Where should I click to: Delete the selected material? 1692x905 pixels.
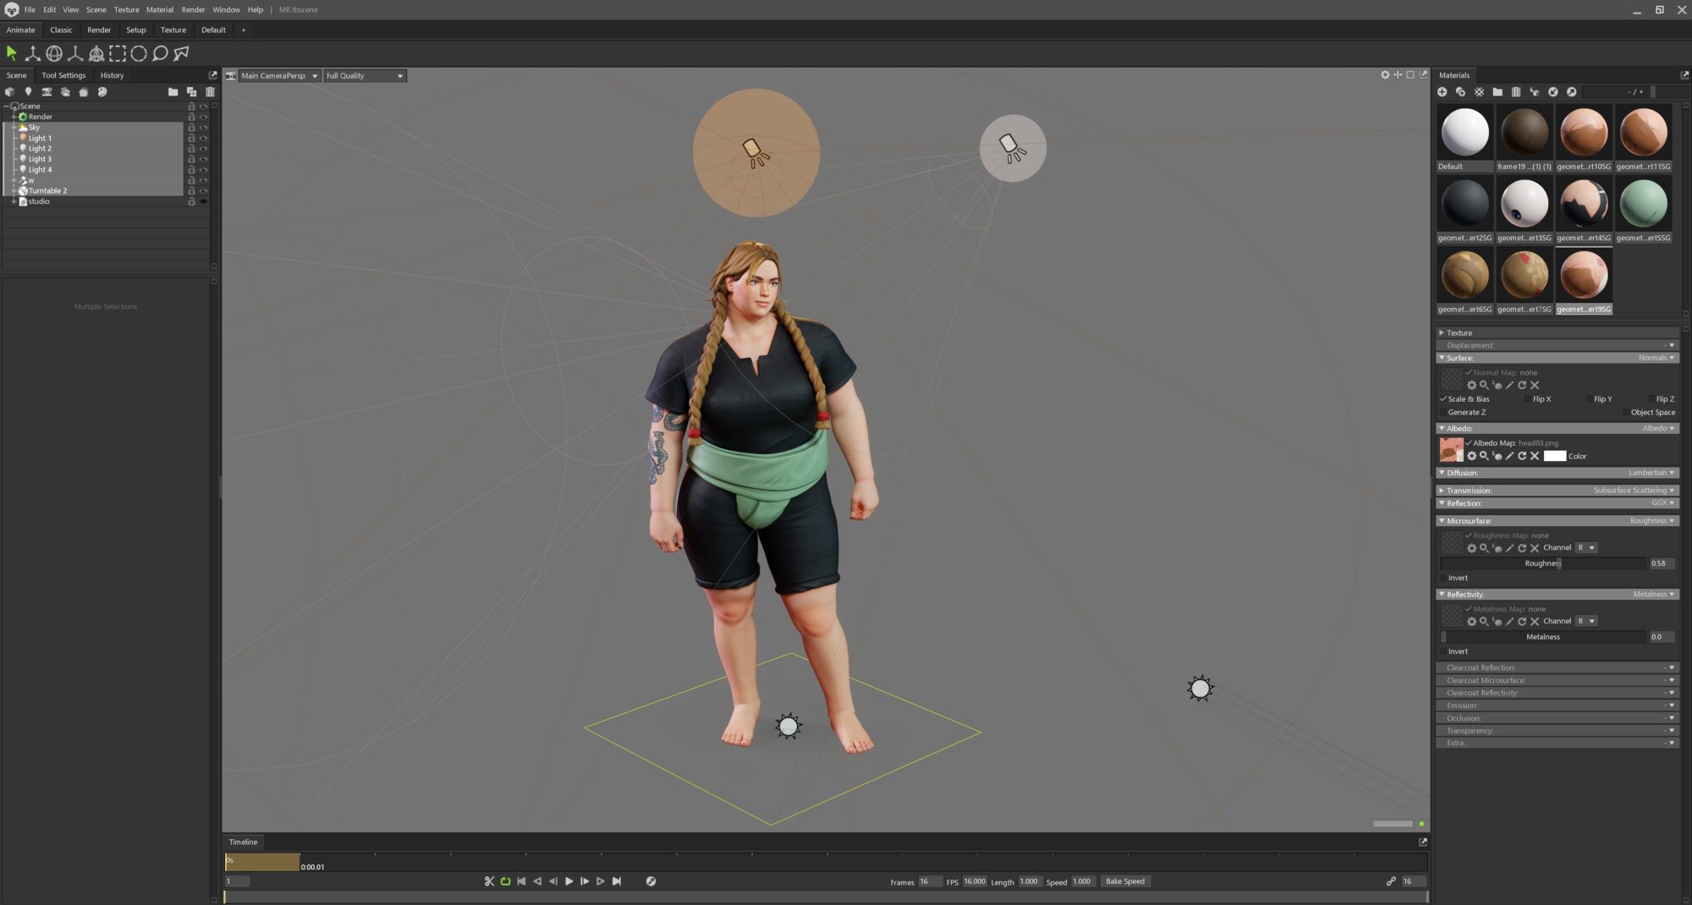coord(1516,91)
